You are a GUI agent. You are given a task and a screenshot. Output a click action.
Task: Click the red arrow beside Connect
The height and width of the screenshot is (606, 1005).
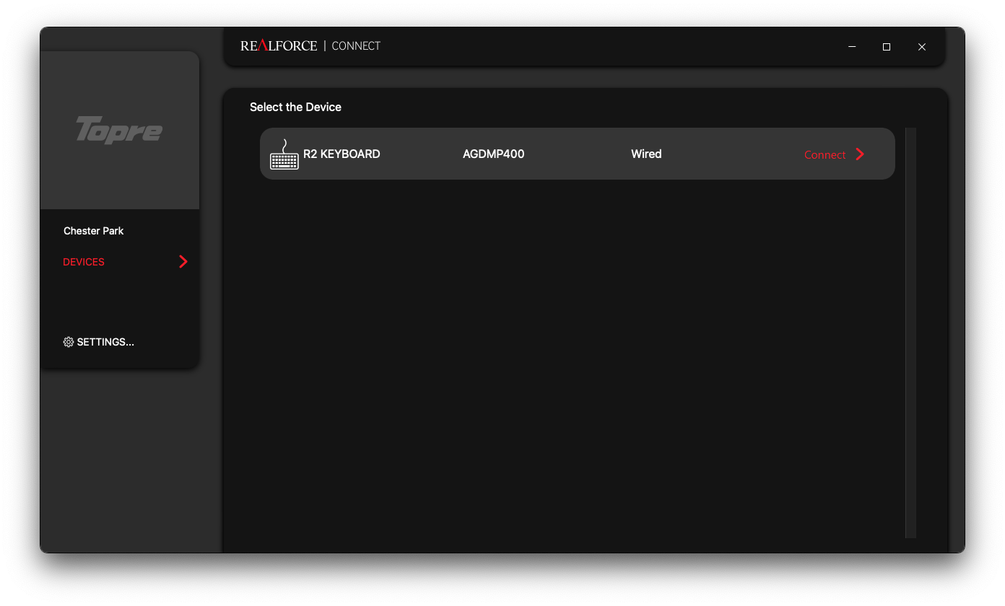(x=860, y=154)
